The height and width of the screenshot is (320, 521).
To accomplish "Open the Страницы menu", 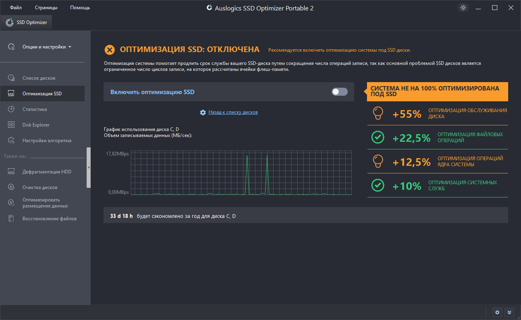I will point(46,8).
